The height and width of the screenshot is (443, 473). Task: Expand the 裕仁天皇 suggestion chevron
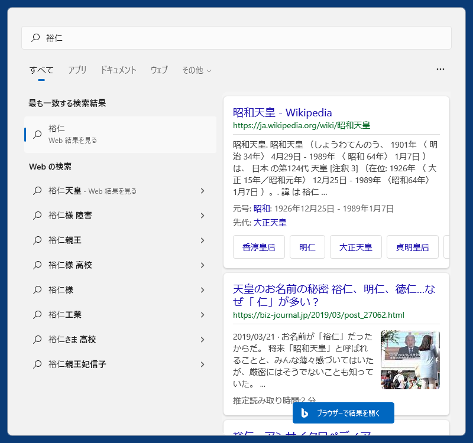(x=202, y=191)
